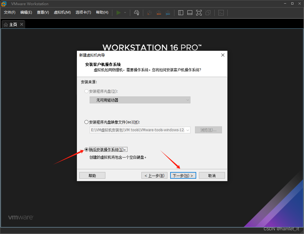Viewport: 304px width, 234px height.
Task: Toggle the library sidebar view icon
Action: click(x=181, y=13)
